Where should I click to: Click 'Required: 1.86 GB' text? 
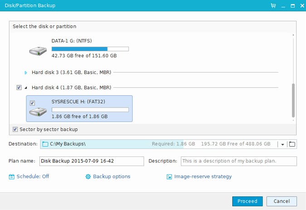pos(173,144)
